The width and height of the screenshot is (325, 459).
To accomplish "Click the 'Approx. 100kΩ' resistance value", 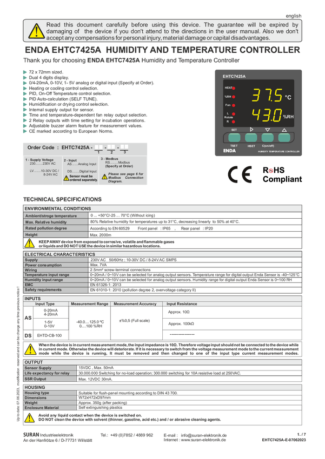I will point(181,324).
